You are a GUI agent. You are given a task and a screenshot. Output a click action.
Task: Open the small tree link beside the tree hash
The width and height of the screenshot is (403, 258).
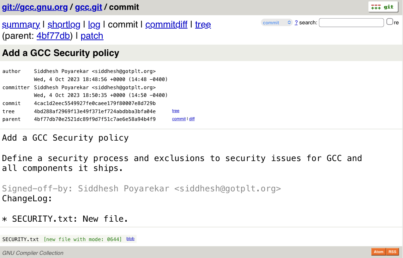pos(176,111)
